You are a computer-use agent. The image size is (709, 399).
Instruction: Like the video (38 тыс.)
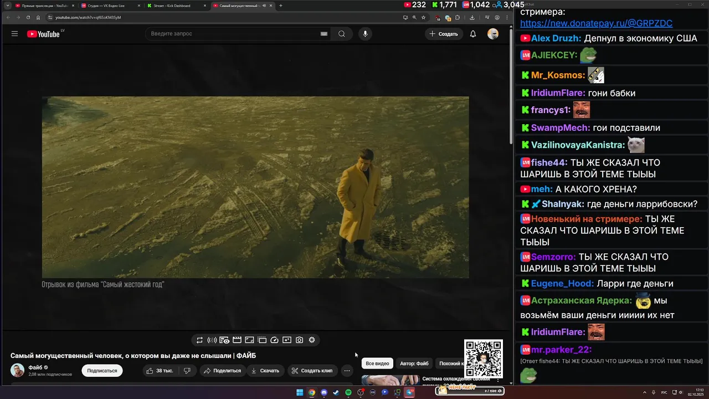[160, 371]
